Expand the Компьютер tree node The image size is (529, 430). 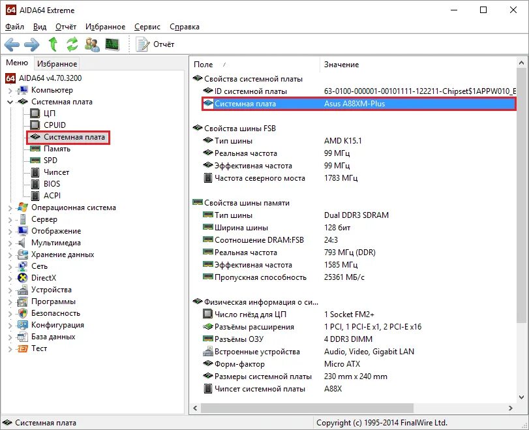(x=10, y=91)
